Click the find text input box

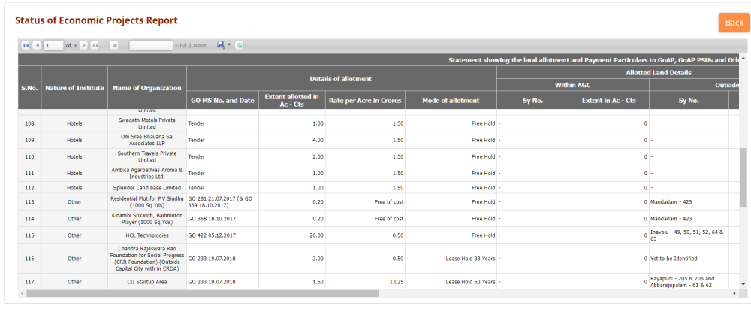151,46
